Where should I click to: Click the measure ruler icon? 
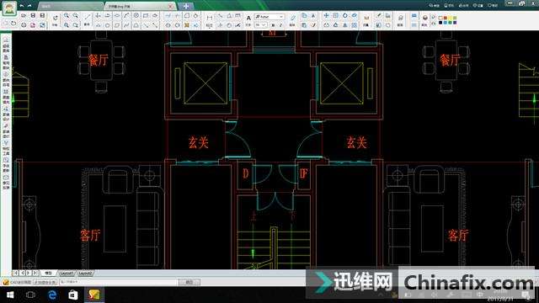pyautogui.click(x=366, y=17)
